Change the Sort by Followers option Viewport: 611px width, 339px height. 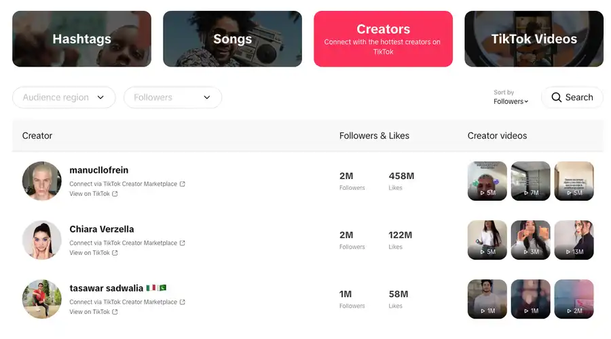[511, 101]
